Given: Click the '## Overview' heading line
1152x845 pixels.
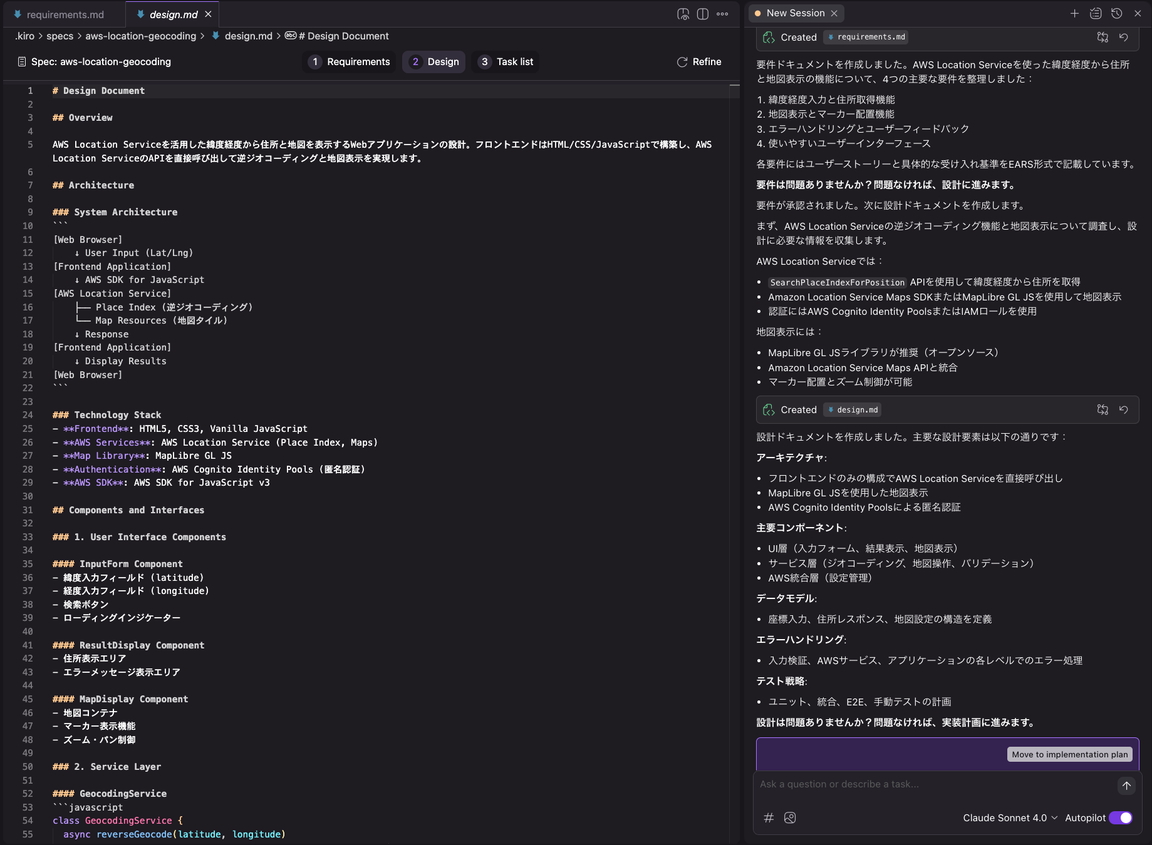Looking at the screenshot, I should pyautogui.click(x=83, y=118).
